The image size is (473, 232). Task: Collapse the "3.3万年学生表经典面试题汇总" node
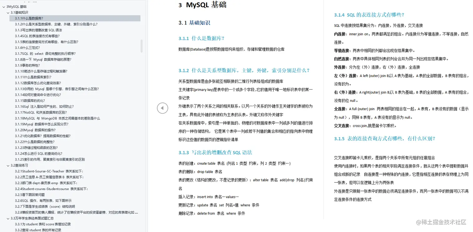[x=8, y=218]
